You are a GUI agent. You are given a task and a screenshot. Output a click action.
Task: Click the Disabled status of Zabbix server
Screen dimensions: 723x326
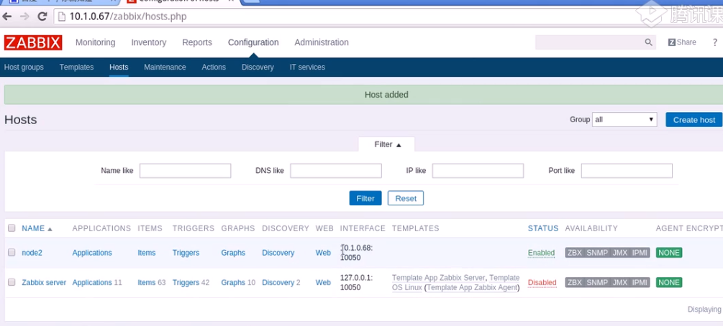(542, 282)
